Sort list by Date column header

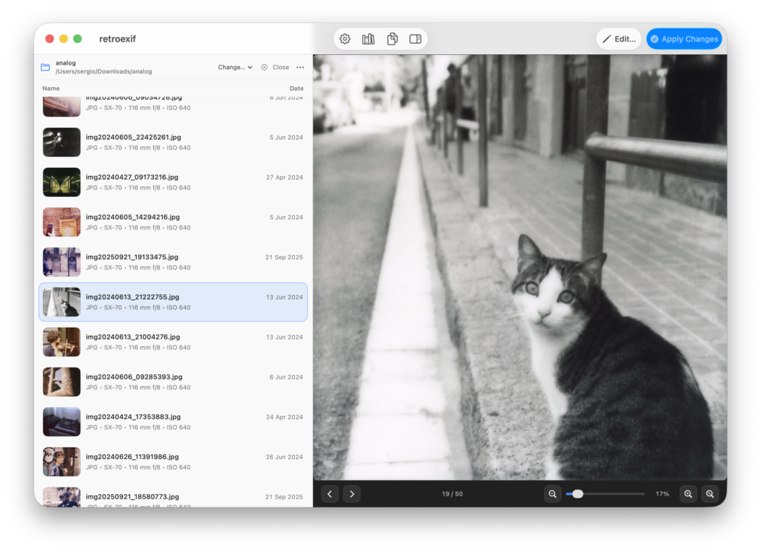[x=297, y=88]
